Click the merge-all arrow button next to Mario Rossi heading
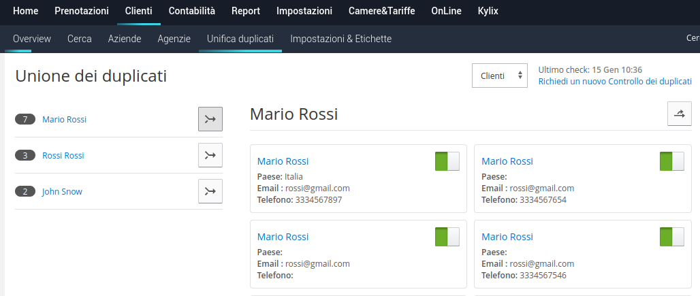Viewport: 700px width, 296px height. click(680, 114)
